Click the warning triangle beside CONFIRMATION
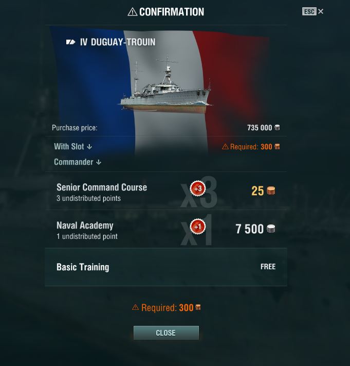The height and width of the screenshot is (366, 350). (133, 12)
